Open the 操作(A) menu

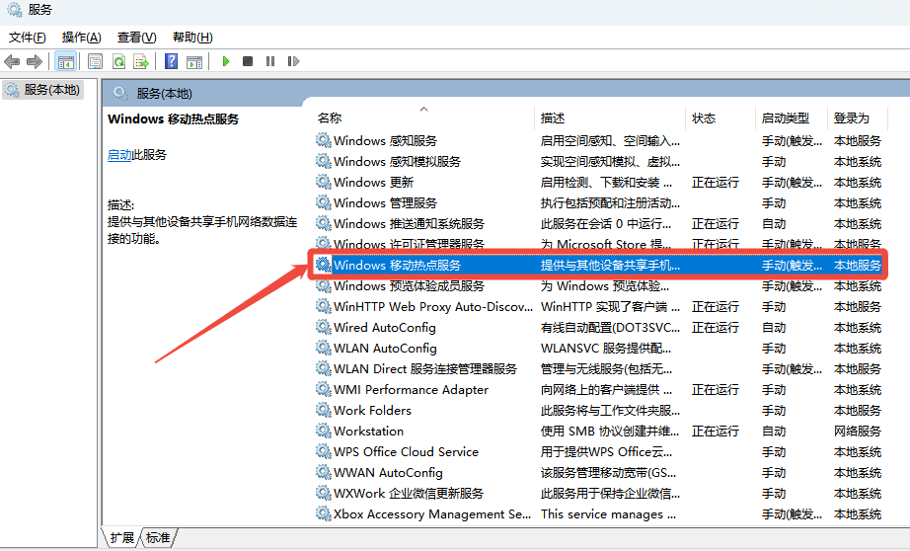(81, 38)
